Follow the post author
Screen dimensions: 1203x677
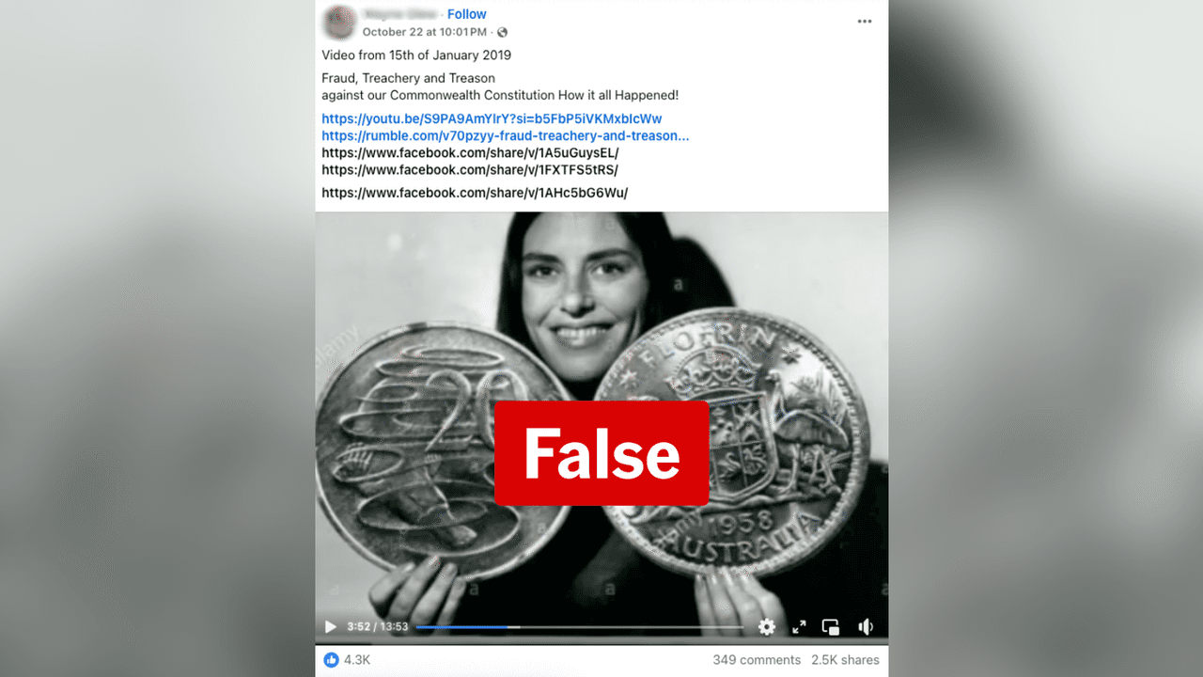click(467, 14)
